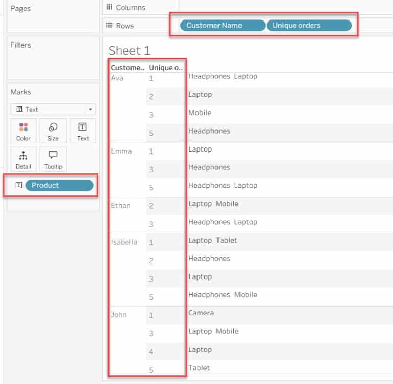
Task: Click the Product pill on Marks card
Action: coord(59,185)
